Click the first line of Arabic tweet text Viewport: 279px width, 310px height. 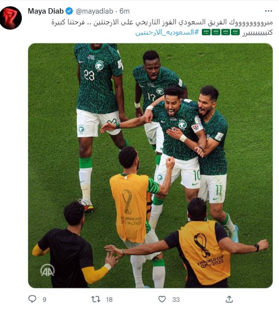[x=162, y=22]
